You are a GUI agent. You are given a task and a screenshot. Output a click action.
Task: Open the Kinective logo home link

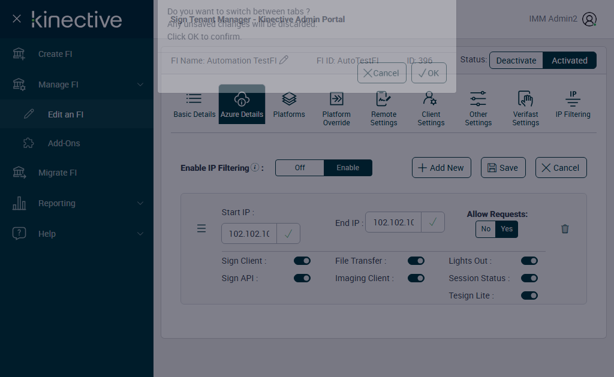point(77,20)
